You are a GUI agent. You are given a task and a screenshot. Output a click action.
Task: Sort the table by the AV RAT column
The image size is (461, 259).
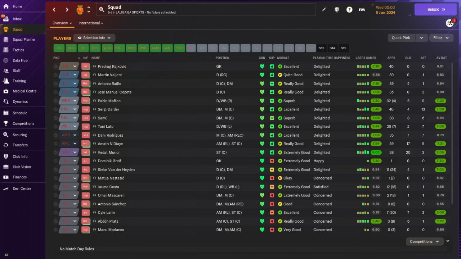point(442,58)
